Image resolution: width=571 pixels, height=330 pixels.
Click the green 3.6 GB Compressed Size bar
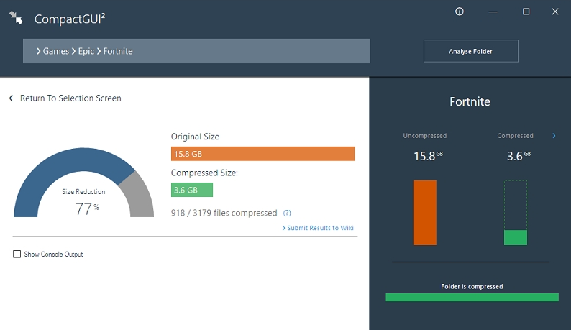point(192,190)
